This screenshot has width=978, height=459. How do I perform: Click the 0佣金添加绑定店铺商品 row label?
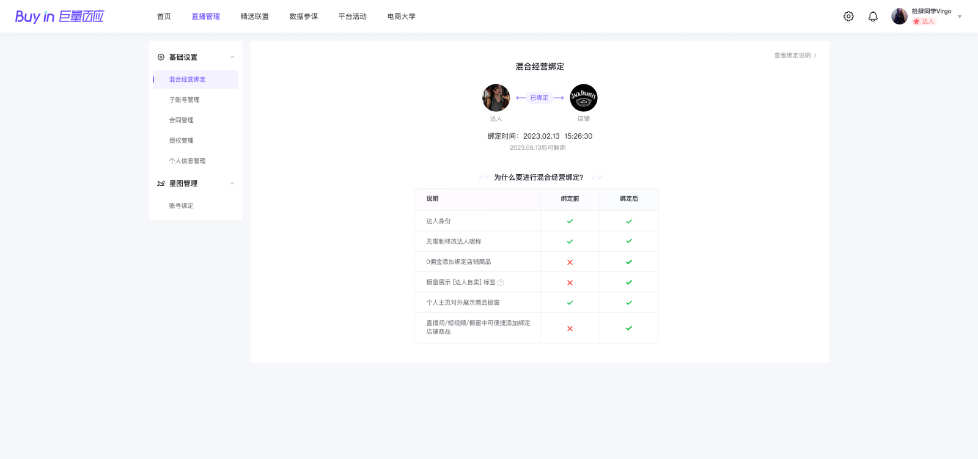pos(458,262)
